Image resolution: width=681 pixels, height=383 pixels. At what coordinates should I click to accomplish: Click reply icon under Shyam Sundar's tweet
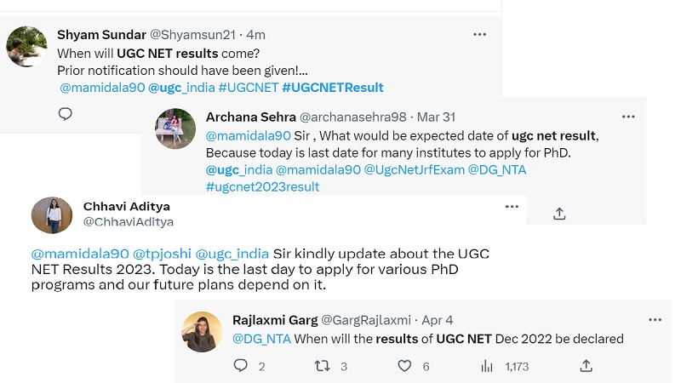[x=66, y=114]
